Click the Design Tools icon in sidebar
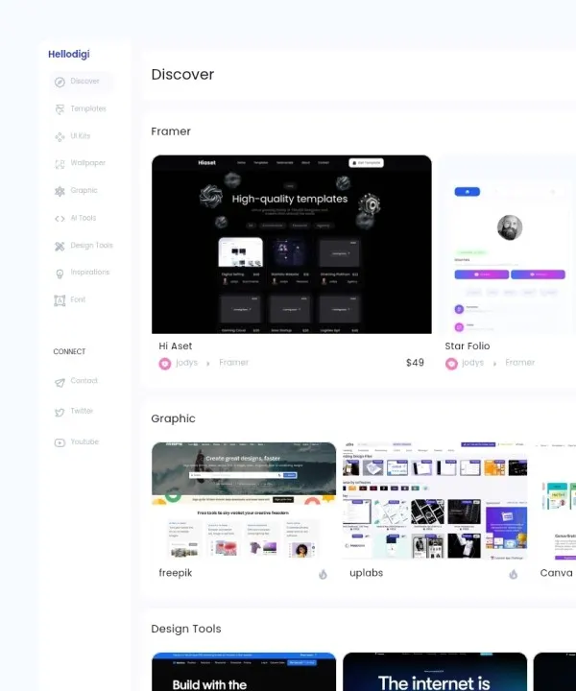The image size is (576, 691). tap(60, 246)
